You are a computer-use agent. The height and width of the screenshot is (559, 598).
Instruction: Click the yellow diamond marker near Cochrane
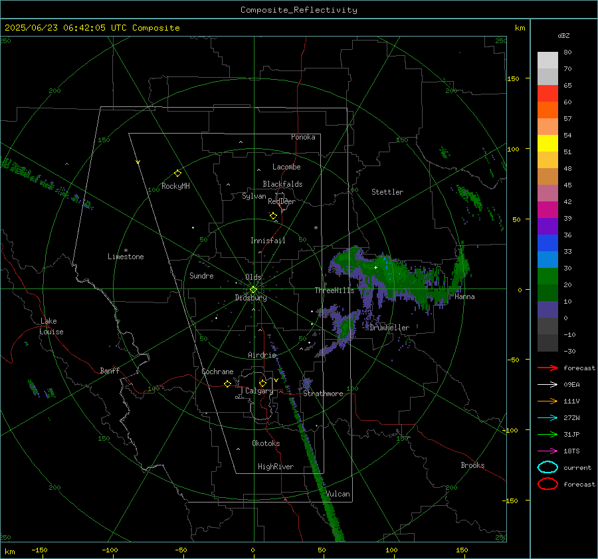coord(227,384)
